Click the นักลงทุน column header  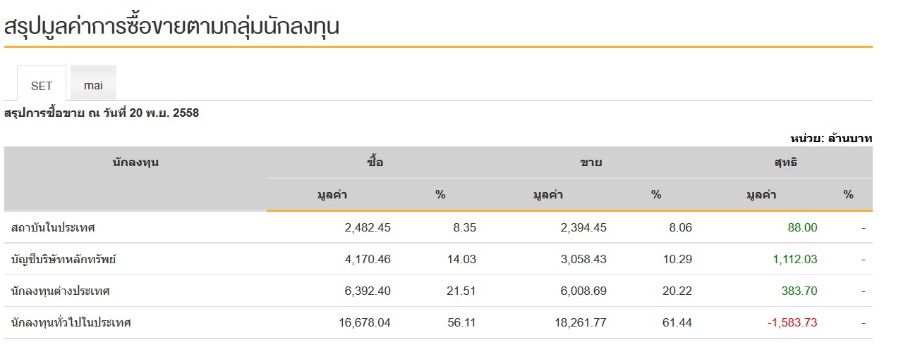point(135,163)
